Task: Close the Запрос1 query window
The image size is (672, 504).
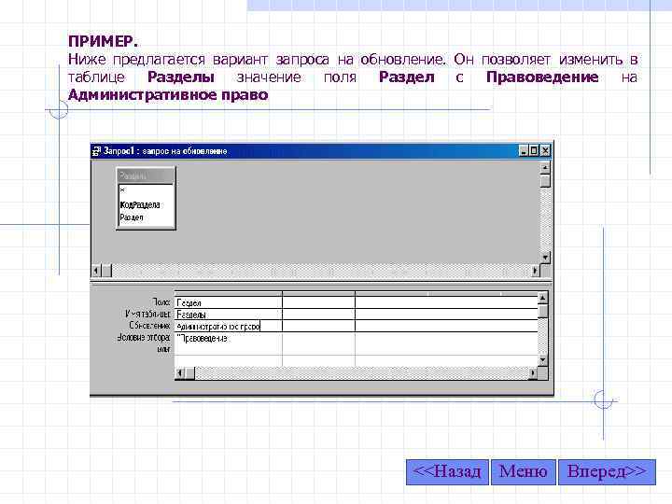Action: pyautogui.click(x=545, y=151)
